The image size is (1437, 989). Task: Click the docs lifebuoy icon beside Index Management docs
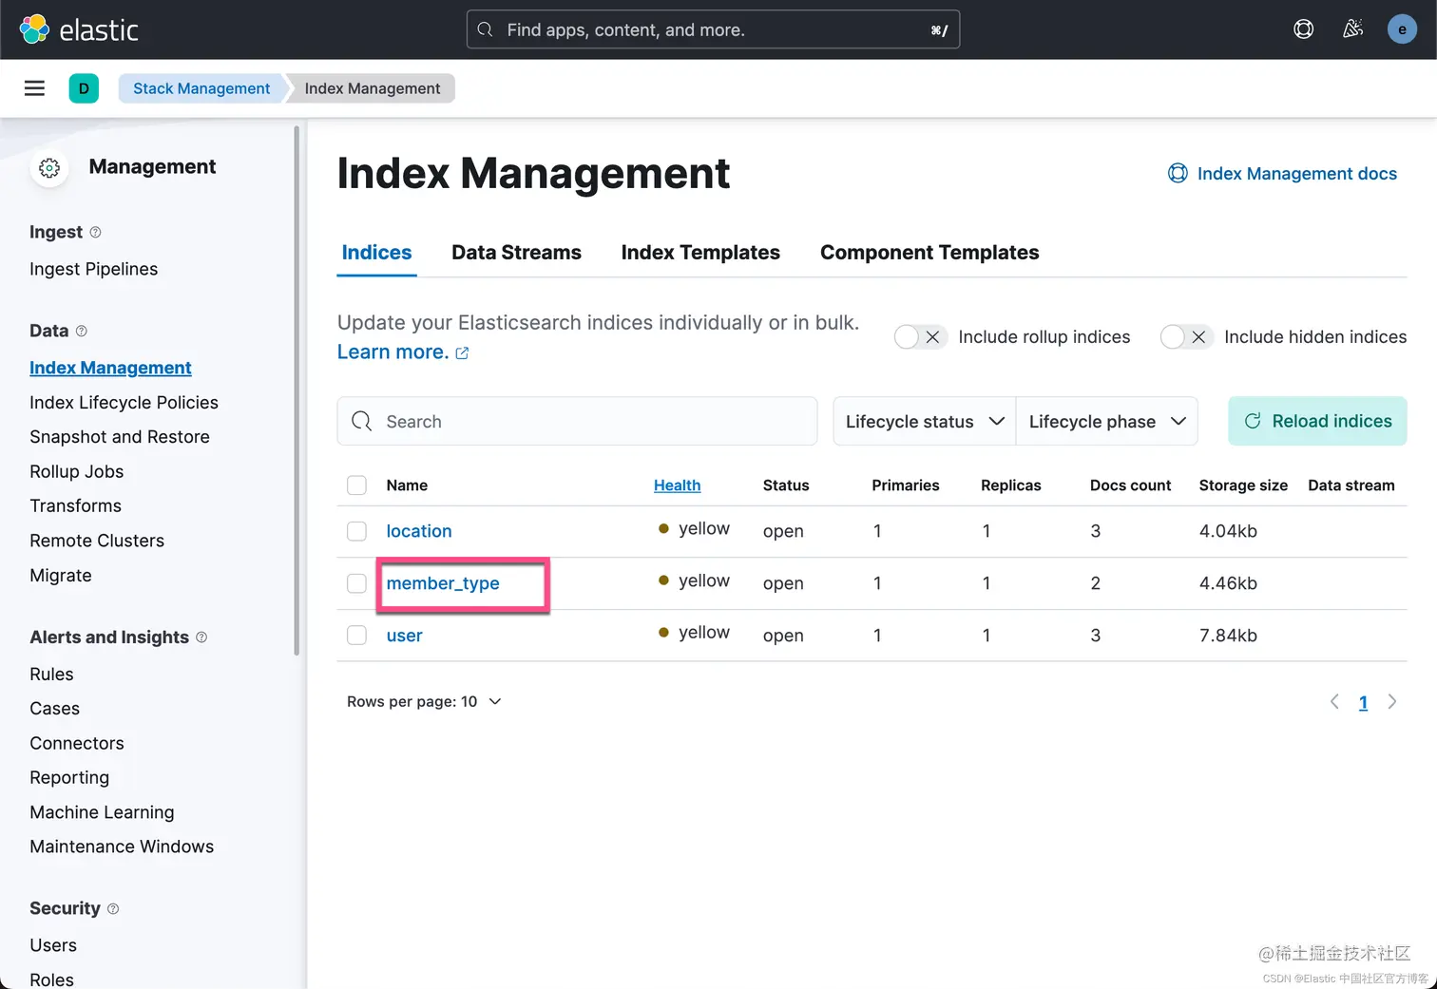click(x=1178, y=173)
